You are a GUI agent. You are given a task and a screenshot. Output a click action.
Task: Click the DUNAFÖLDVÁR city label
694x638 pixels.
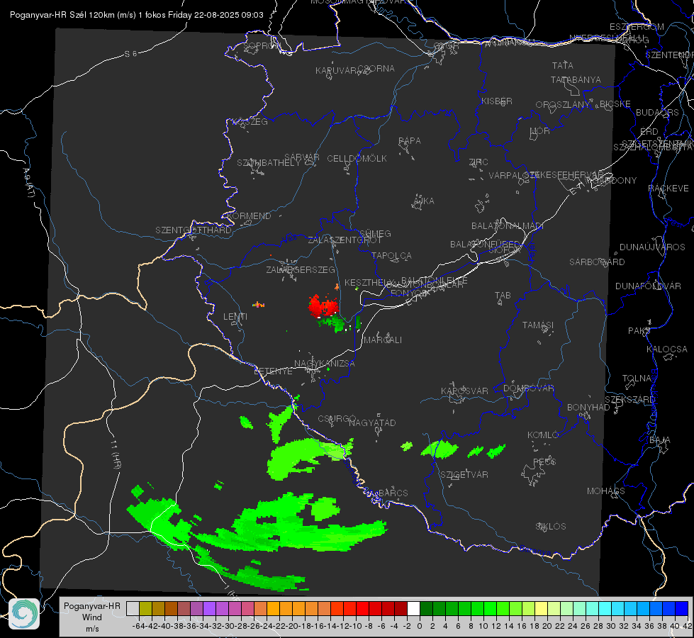[648, 286]
